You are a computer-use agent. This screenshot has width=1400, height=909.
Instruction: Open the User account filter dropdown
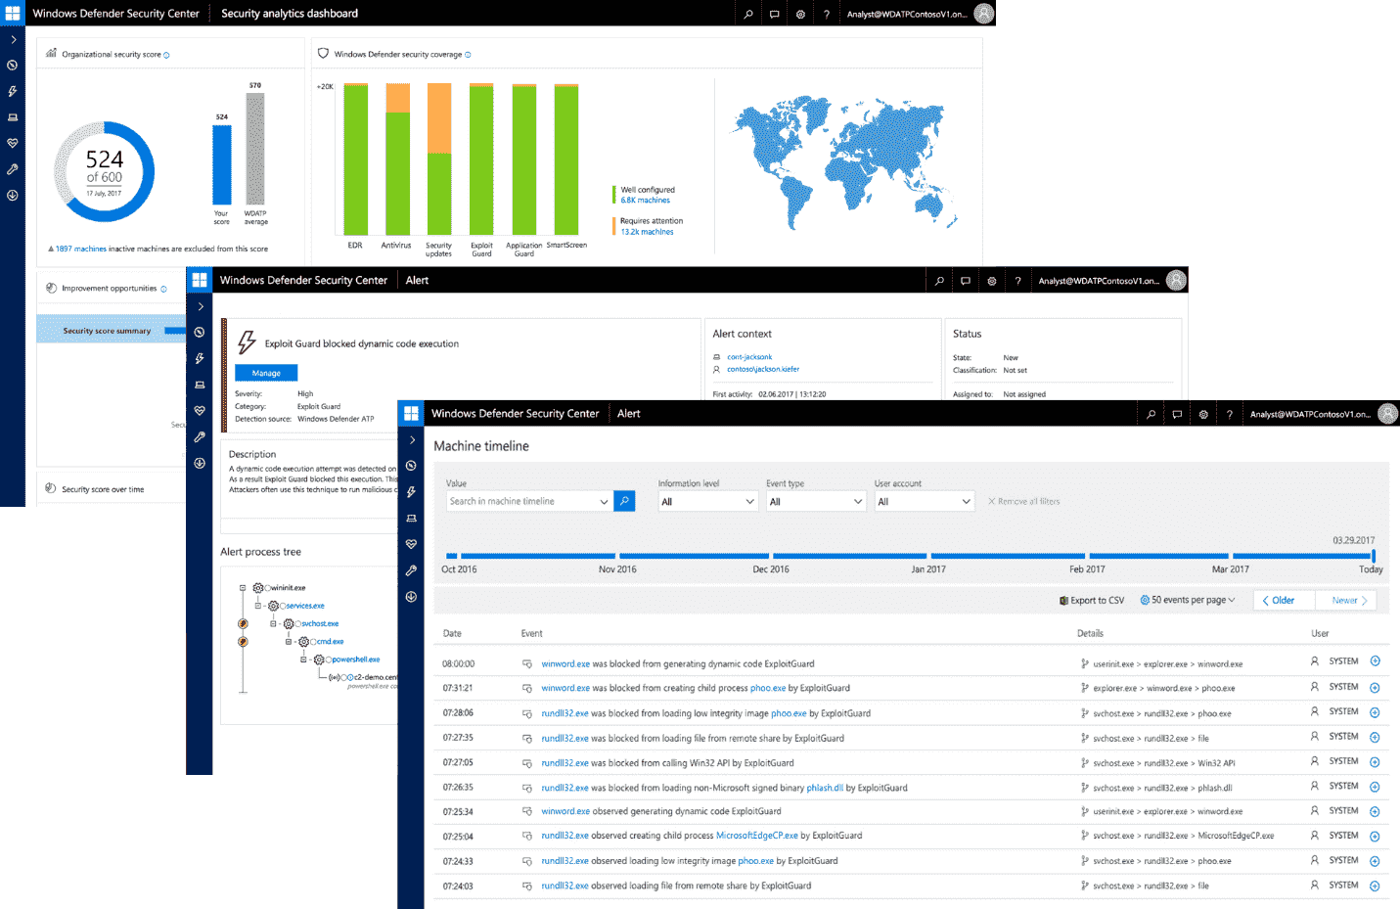(924, 502)
